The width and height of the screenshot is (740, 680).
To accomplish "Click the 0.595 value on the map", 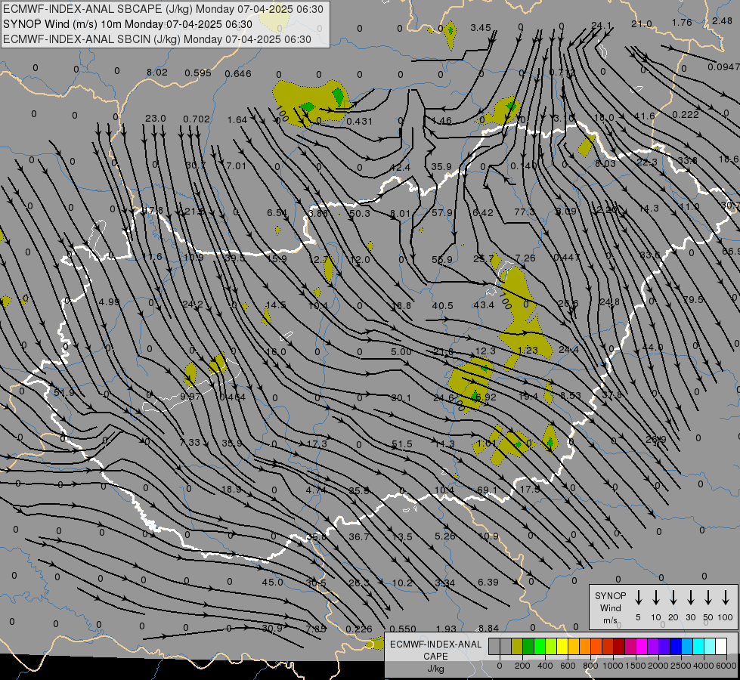I will [x=198, y=73].
